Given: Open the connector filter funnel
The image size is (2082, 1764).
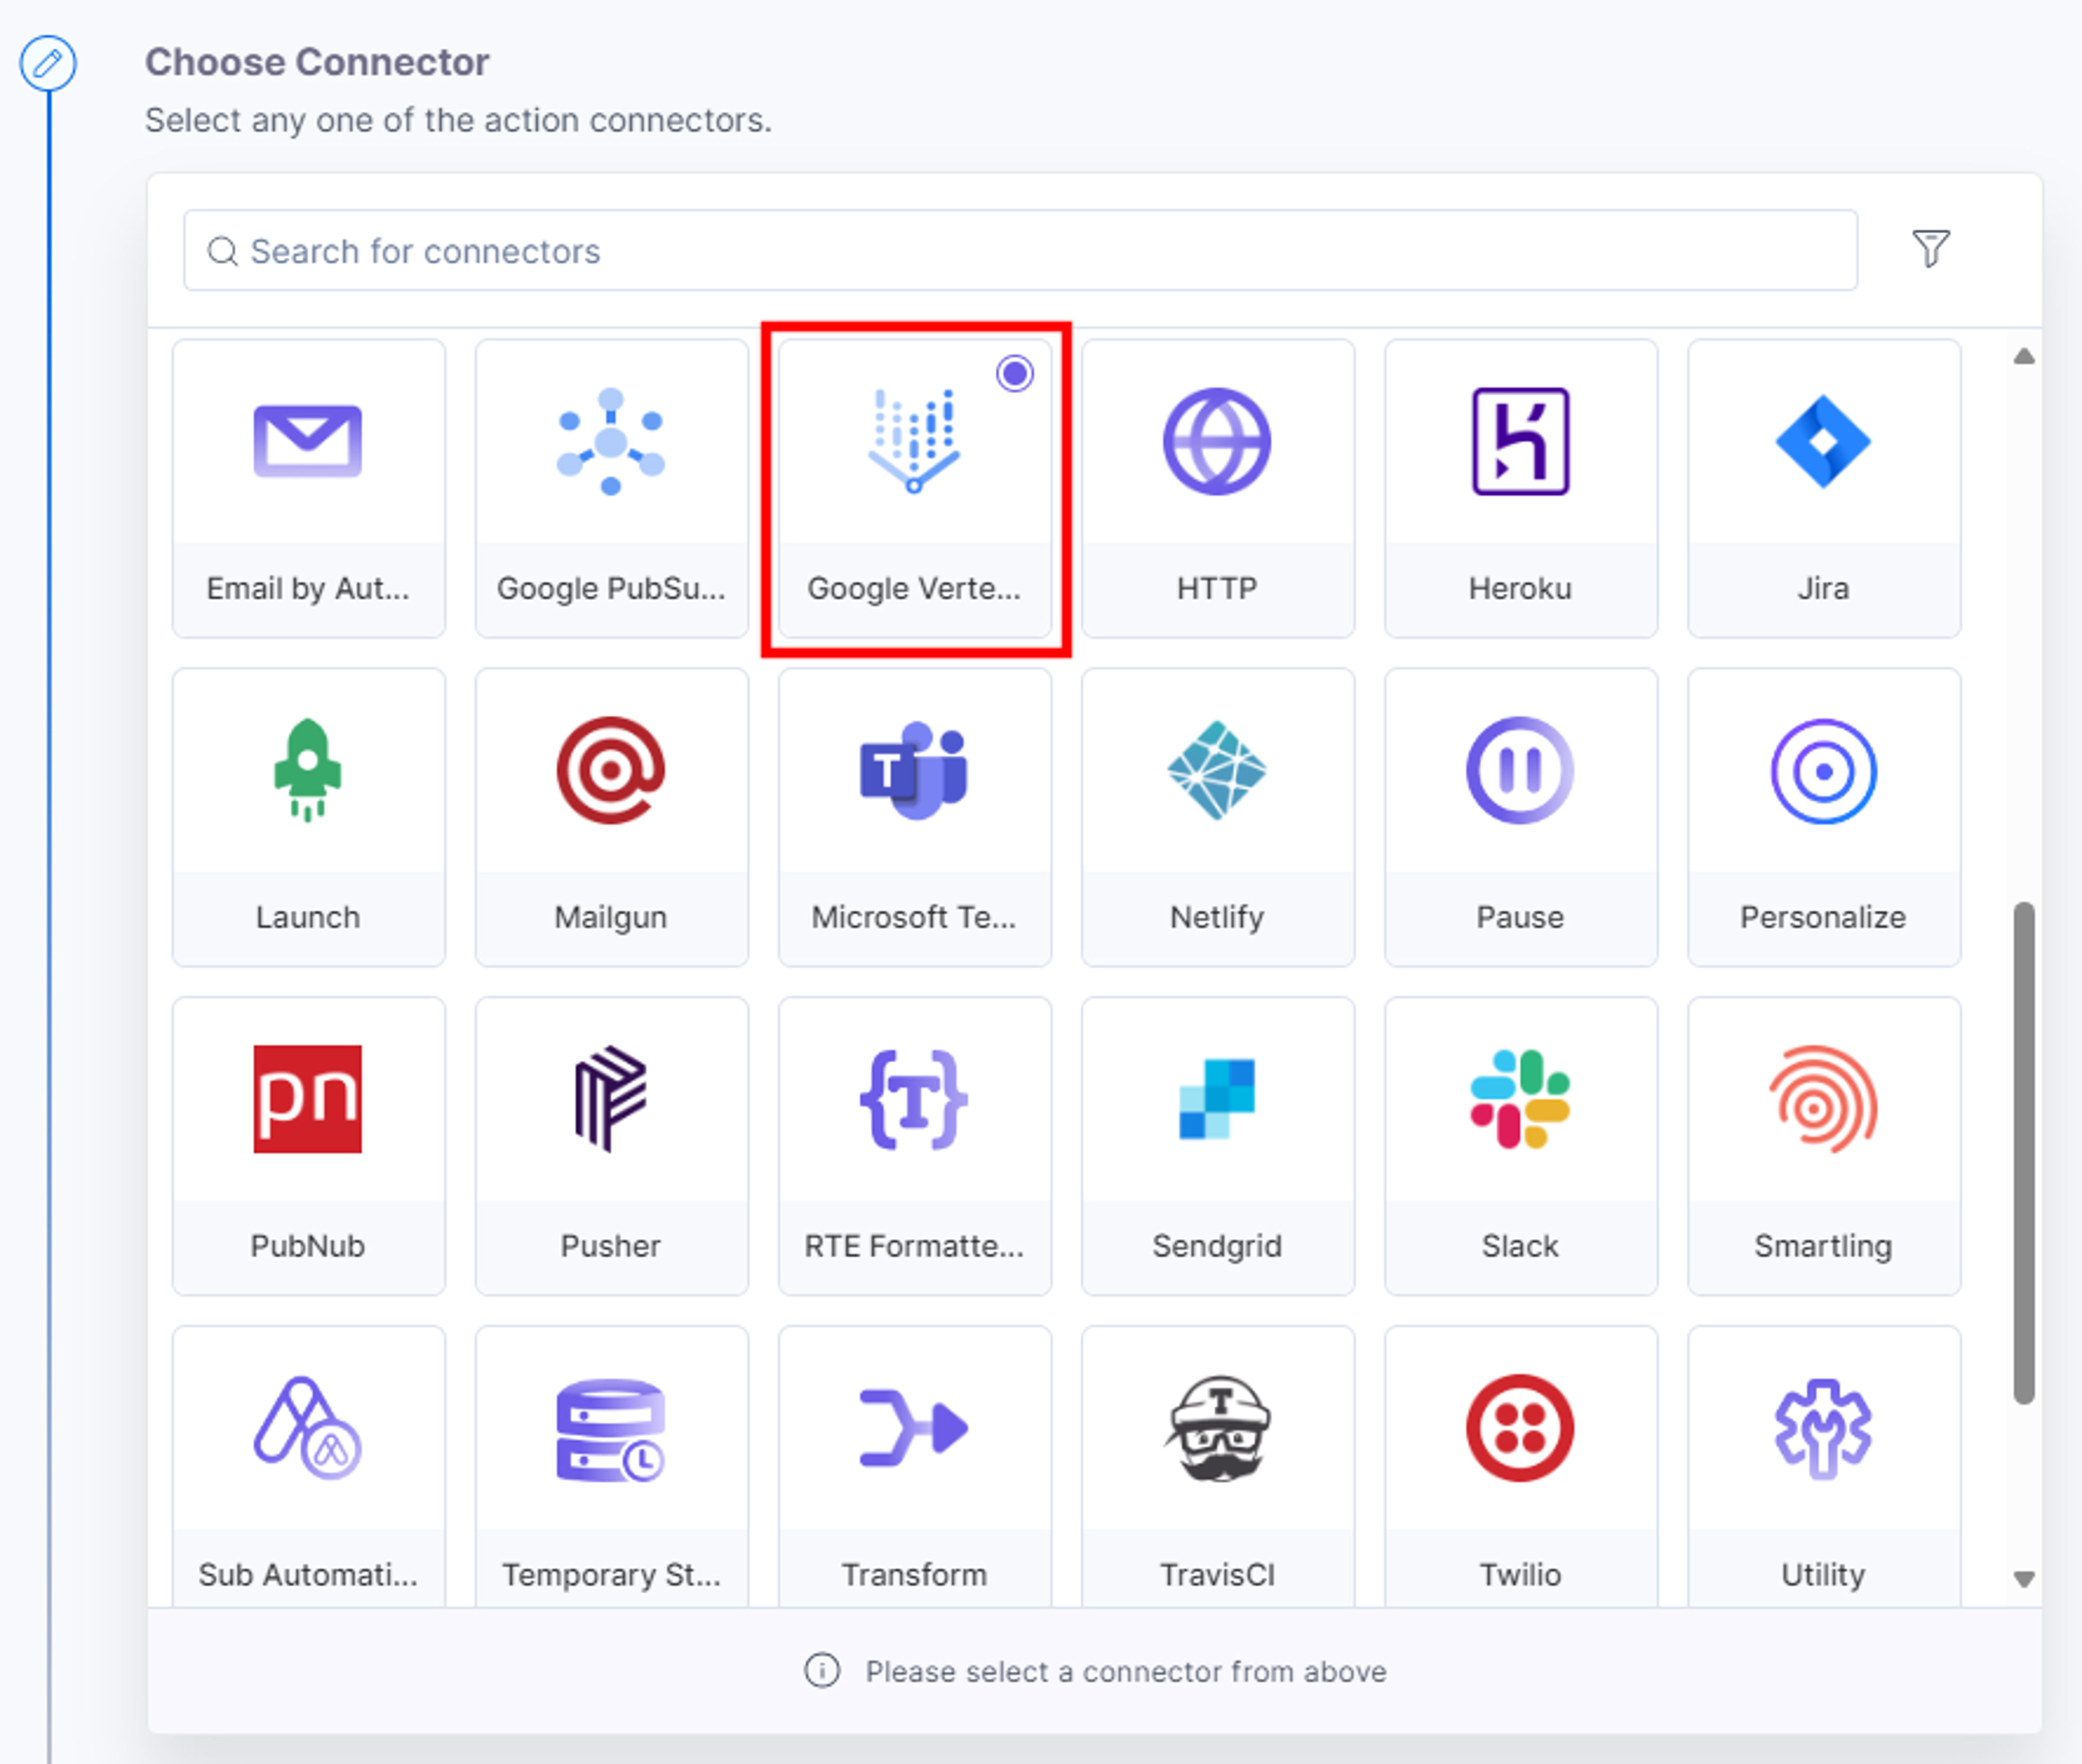Looking at the screenshot, I should (x=1930, y=249).
